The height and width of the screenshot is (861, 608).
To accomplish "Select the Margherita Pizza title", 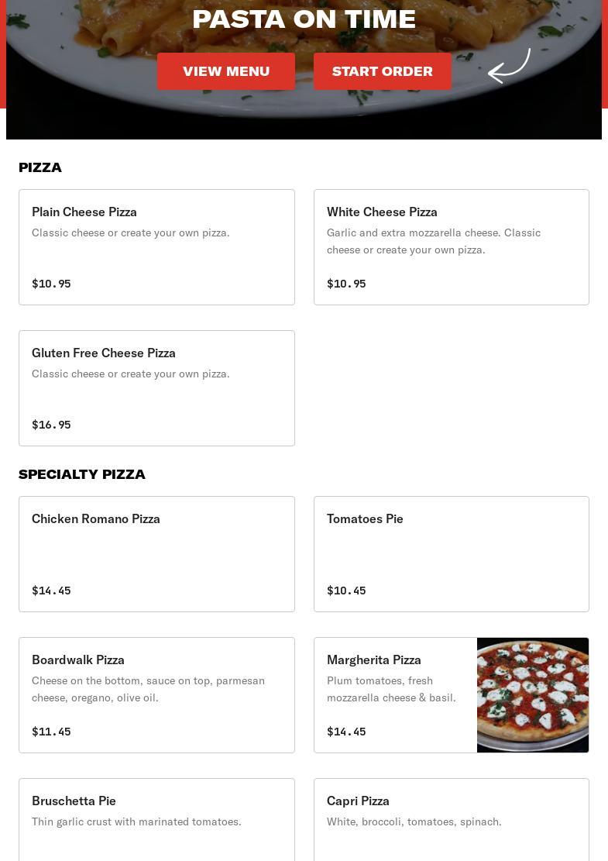I will pos(374,660).
